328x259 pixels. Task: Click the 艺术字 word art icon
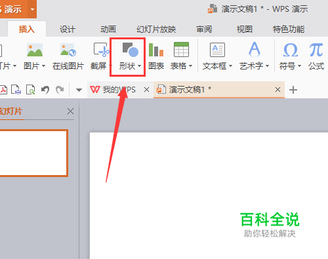pos(255,49)
